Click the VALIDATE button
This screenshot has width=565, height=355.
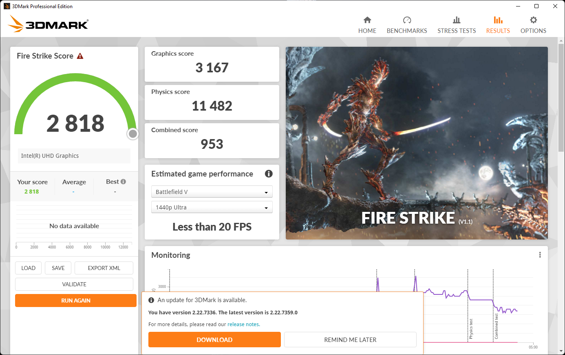74,284
